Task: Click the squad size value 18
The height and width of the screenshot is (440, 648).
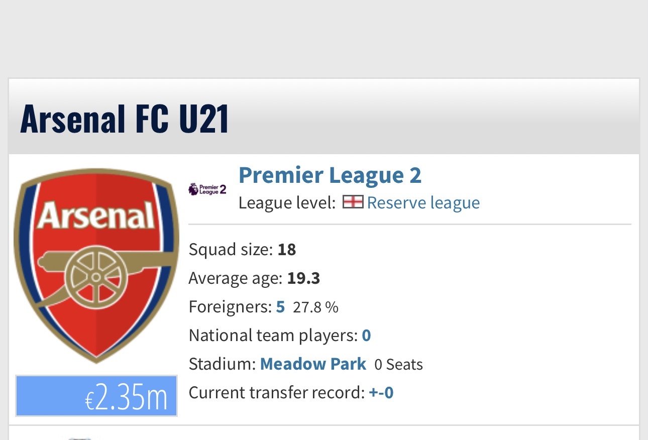Action: (287, 249)
